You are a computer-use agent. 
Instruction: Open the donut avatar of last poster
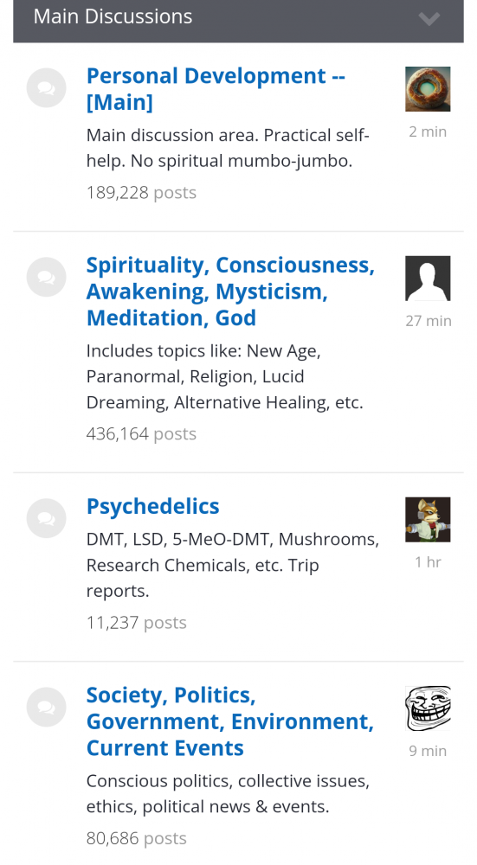pos(428,89)
